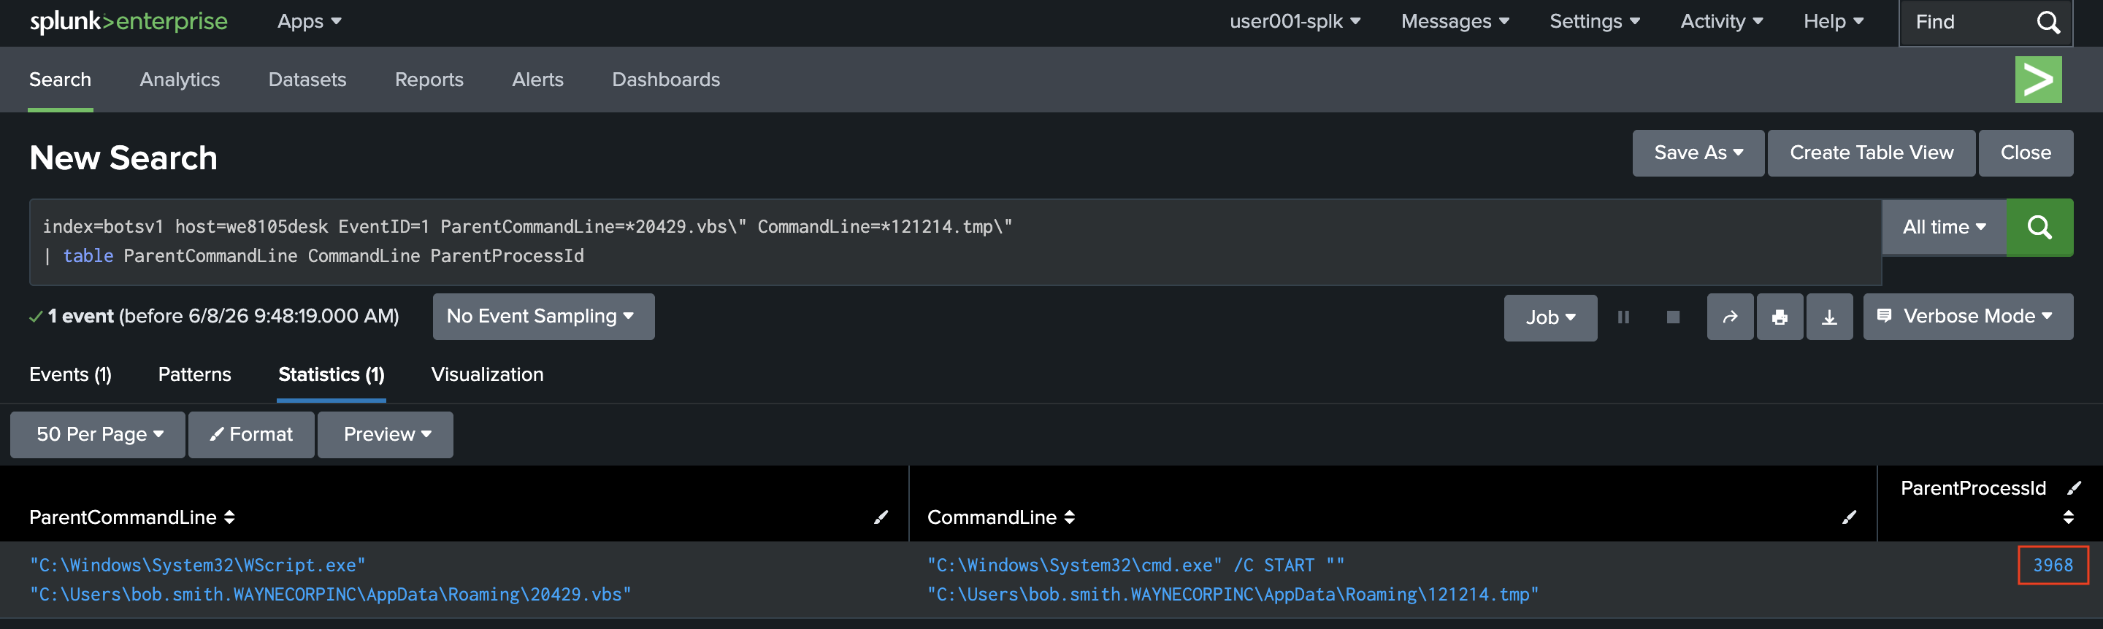
Task: Go to the Search tab
Action: (x=61, y=79)
